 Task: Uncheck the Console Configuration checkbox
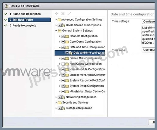click(x=63, y=36)
